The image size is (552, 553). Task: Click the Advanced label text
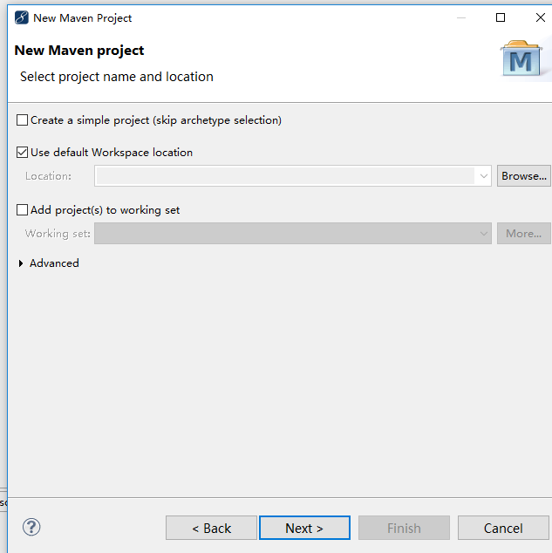click(54, 263)
